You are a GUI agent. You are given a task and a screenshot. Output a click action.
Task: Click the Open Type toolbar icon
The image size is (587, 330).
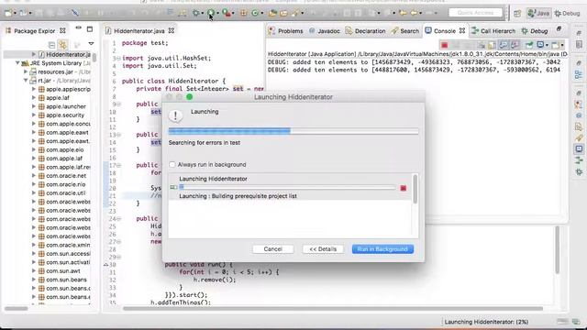[272, 13]
